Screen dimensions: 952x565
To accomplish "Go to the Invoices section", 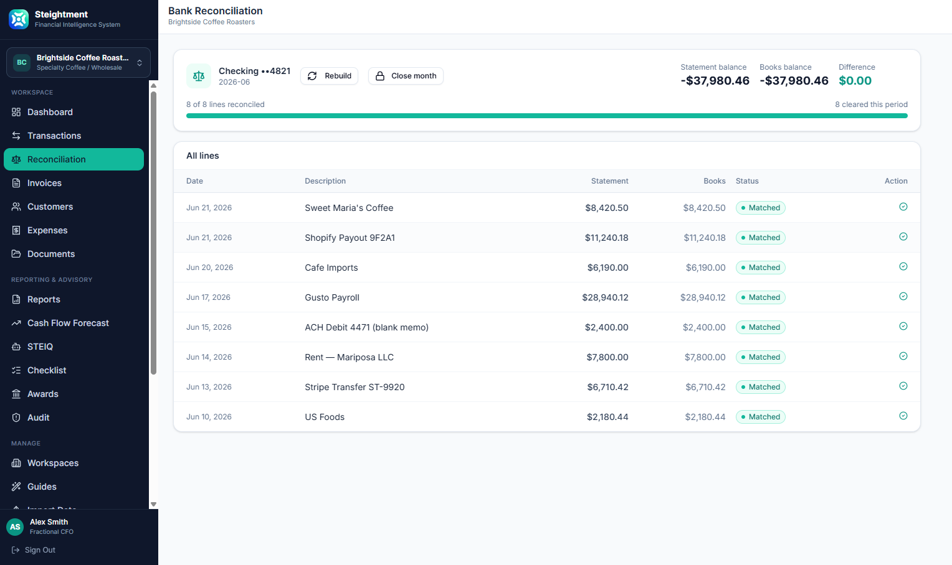I will pyautogui.click(x=74, y=183).
